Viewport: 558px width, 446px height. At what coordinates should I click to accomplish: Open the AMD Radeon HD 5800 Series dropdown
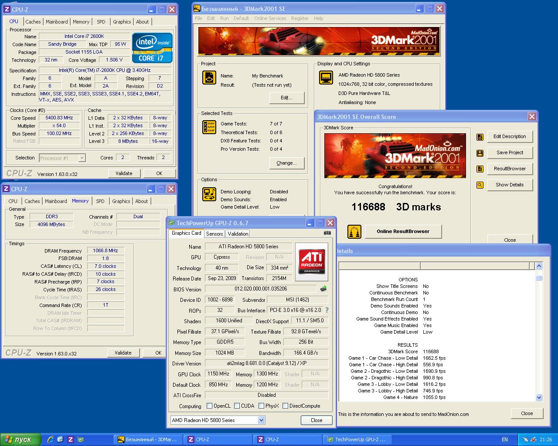click(261, 420)
